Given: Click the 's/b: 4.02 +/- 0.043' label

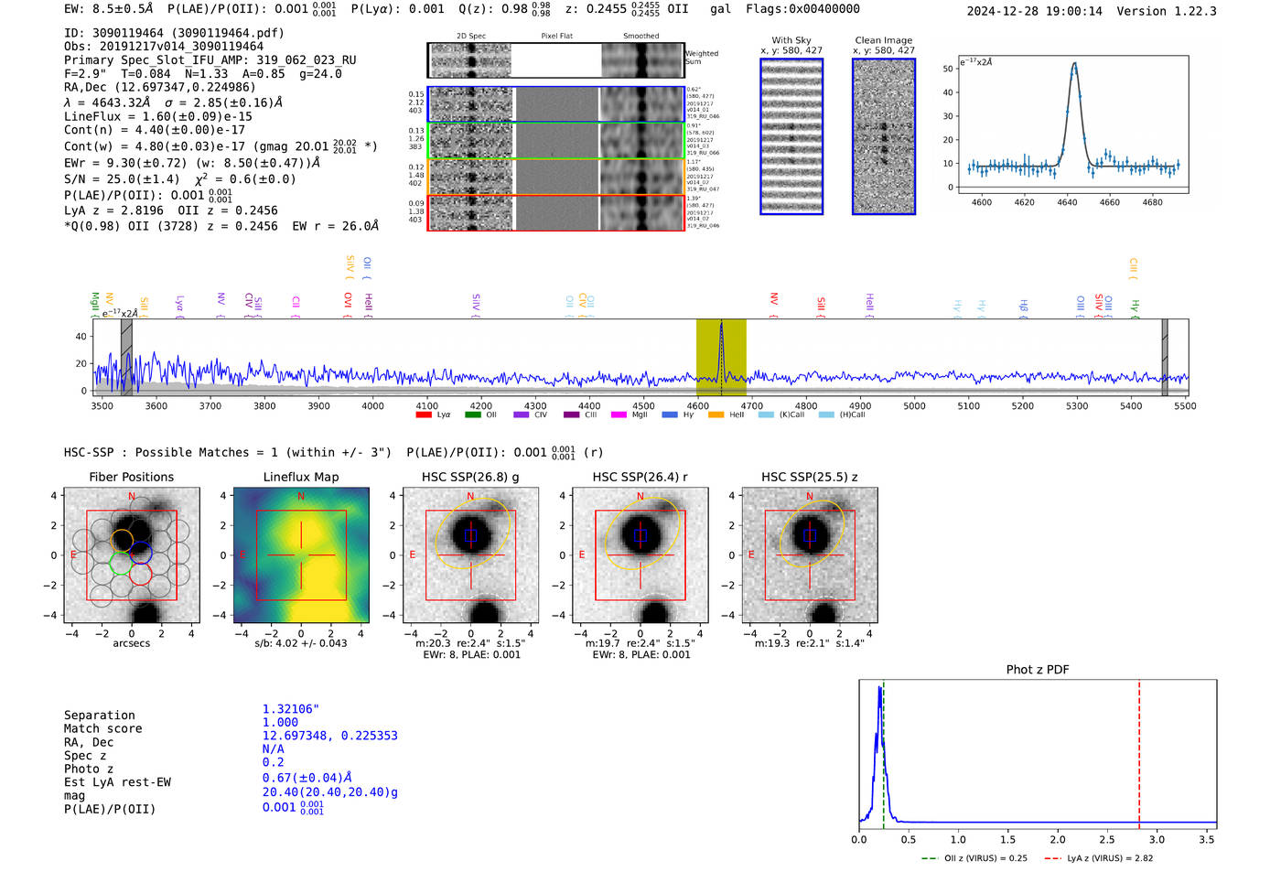Looking at the screenshot, I should (x=301, y=643).
